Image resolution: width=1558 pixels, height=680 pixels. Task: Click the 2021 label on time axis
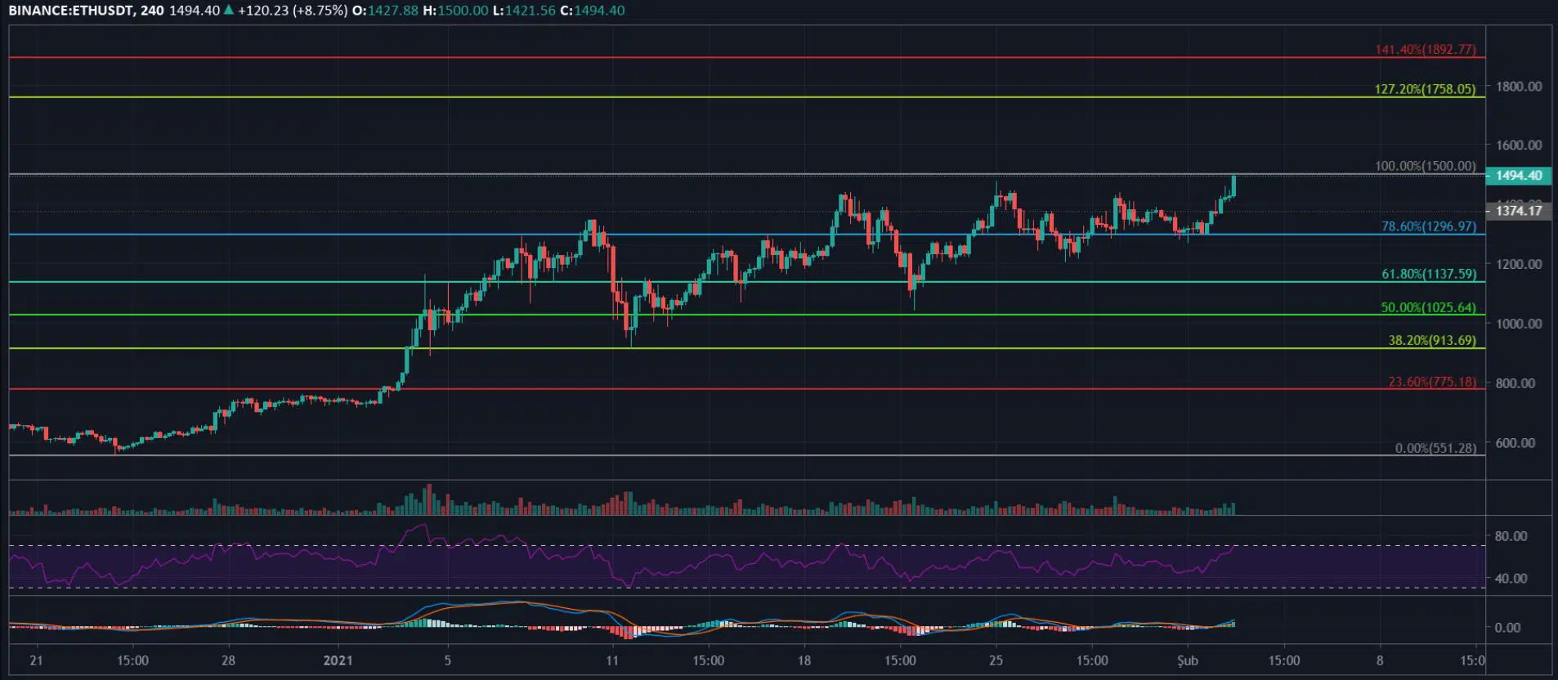[x=338, y=660]
